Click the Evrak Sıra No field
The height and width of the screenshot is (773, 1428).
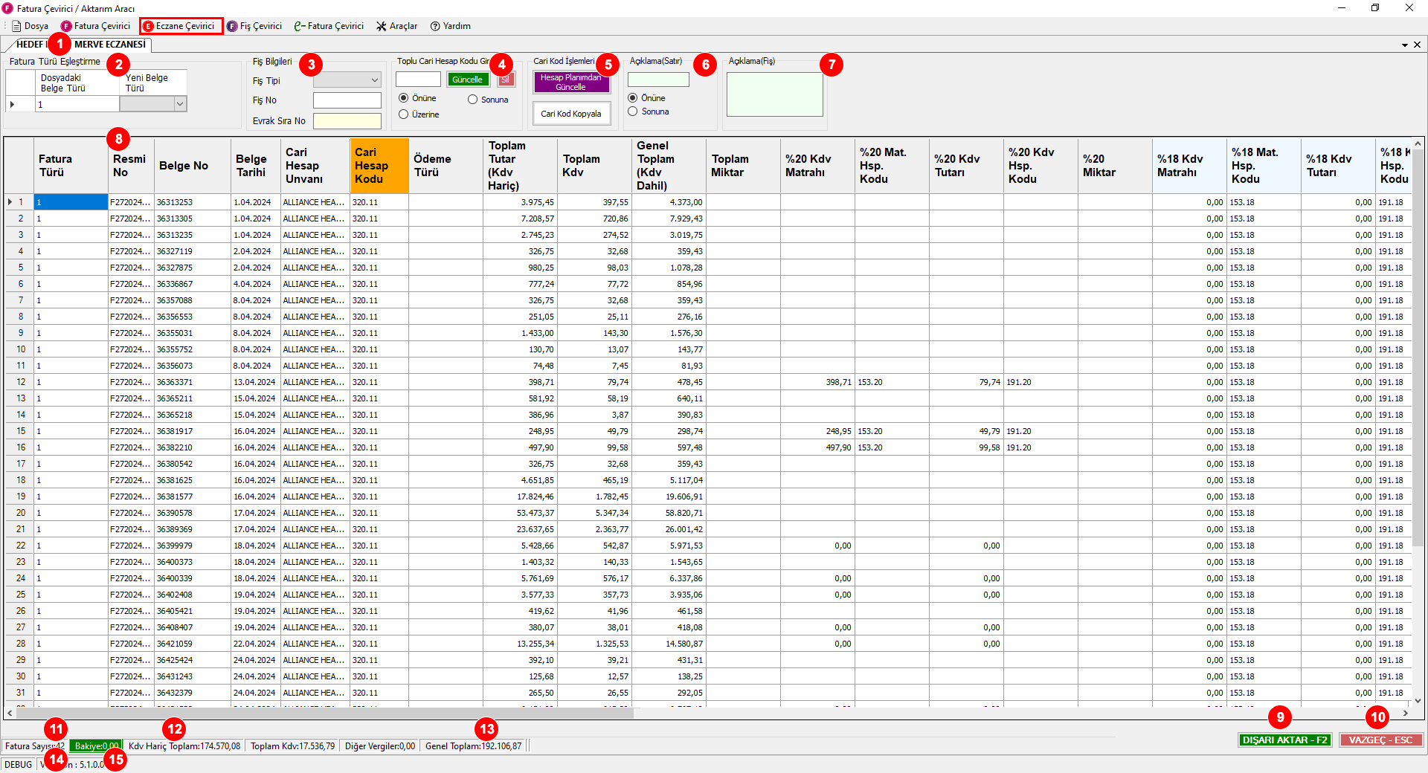[347, 120]
